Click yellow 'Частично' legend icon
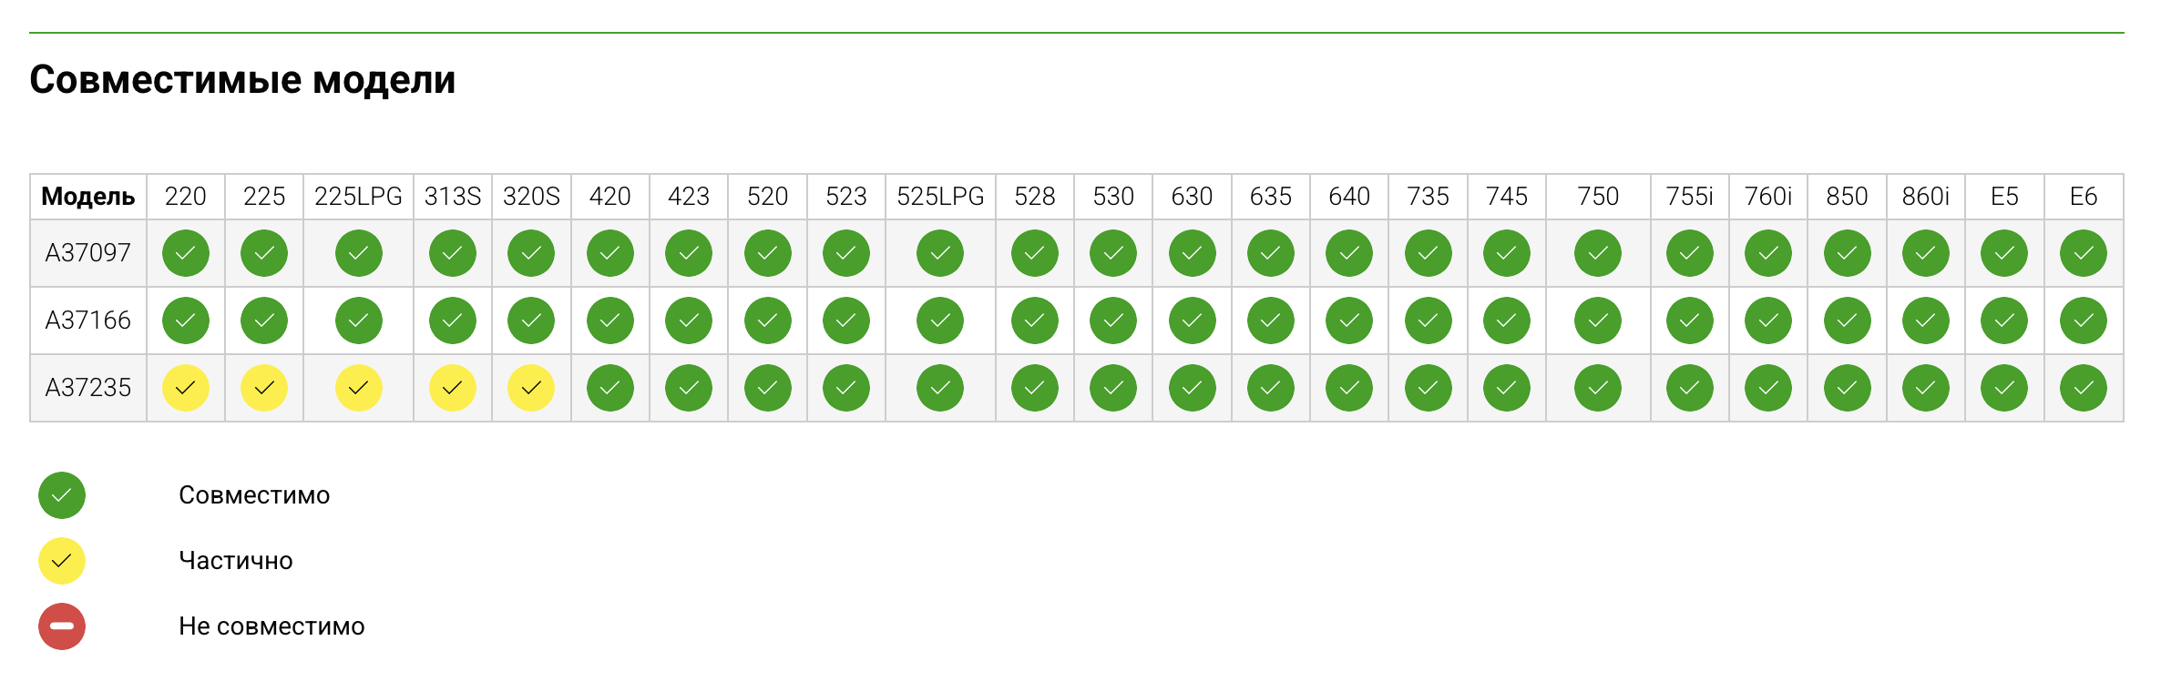 coord(62,561)
